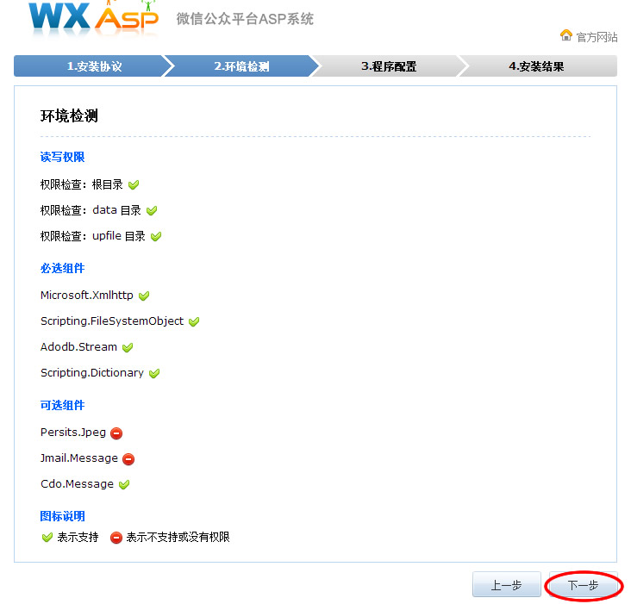Click the check icon beside Scripting.FileSystemObject

[194, 321]
